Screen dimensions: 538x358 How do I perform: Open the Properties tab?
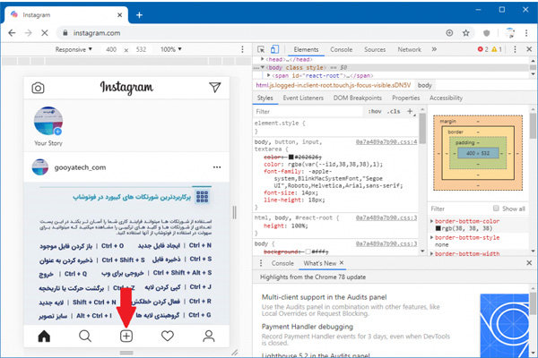[406, 98]
